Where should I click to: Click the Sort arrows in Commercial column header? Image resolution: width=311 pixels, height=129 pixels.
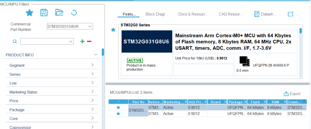click(x=304, y=102)
